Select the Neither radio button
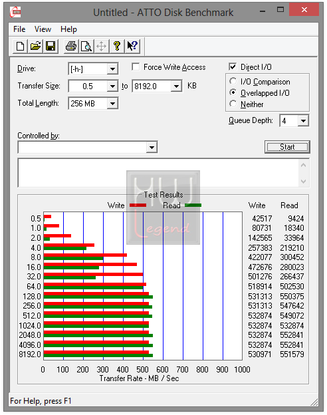Screen dimensions: 327x415 point(233,104)
